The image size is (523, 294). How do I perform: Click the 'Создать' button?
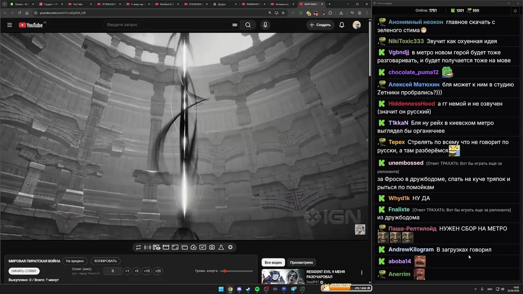pyautogui.click(x=320, y=25)
